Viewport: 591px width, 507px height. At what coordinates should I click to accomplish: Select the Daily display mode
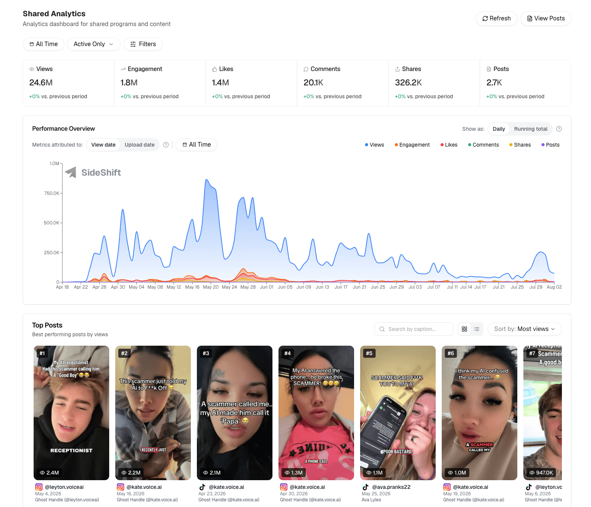click(499, 129)
